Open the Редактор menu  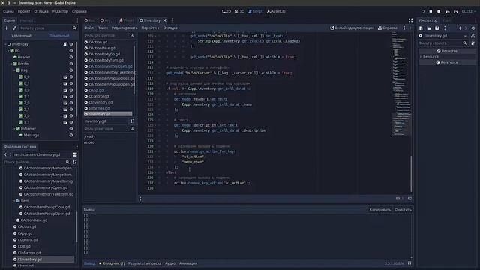tap(60, 12)
